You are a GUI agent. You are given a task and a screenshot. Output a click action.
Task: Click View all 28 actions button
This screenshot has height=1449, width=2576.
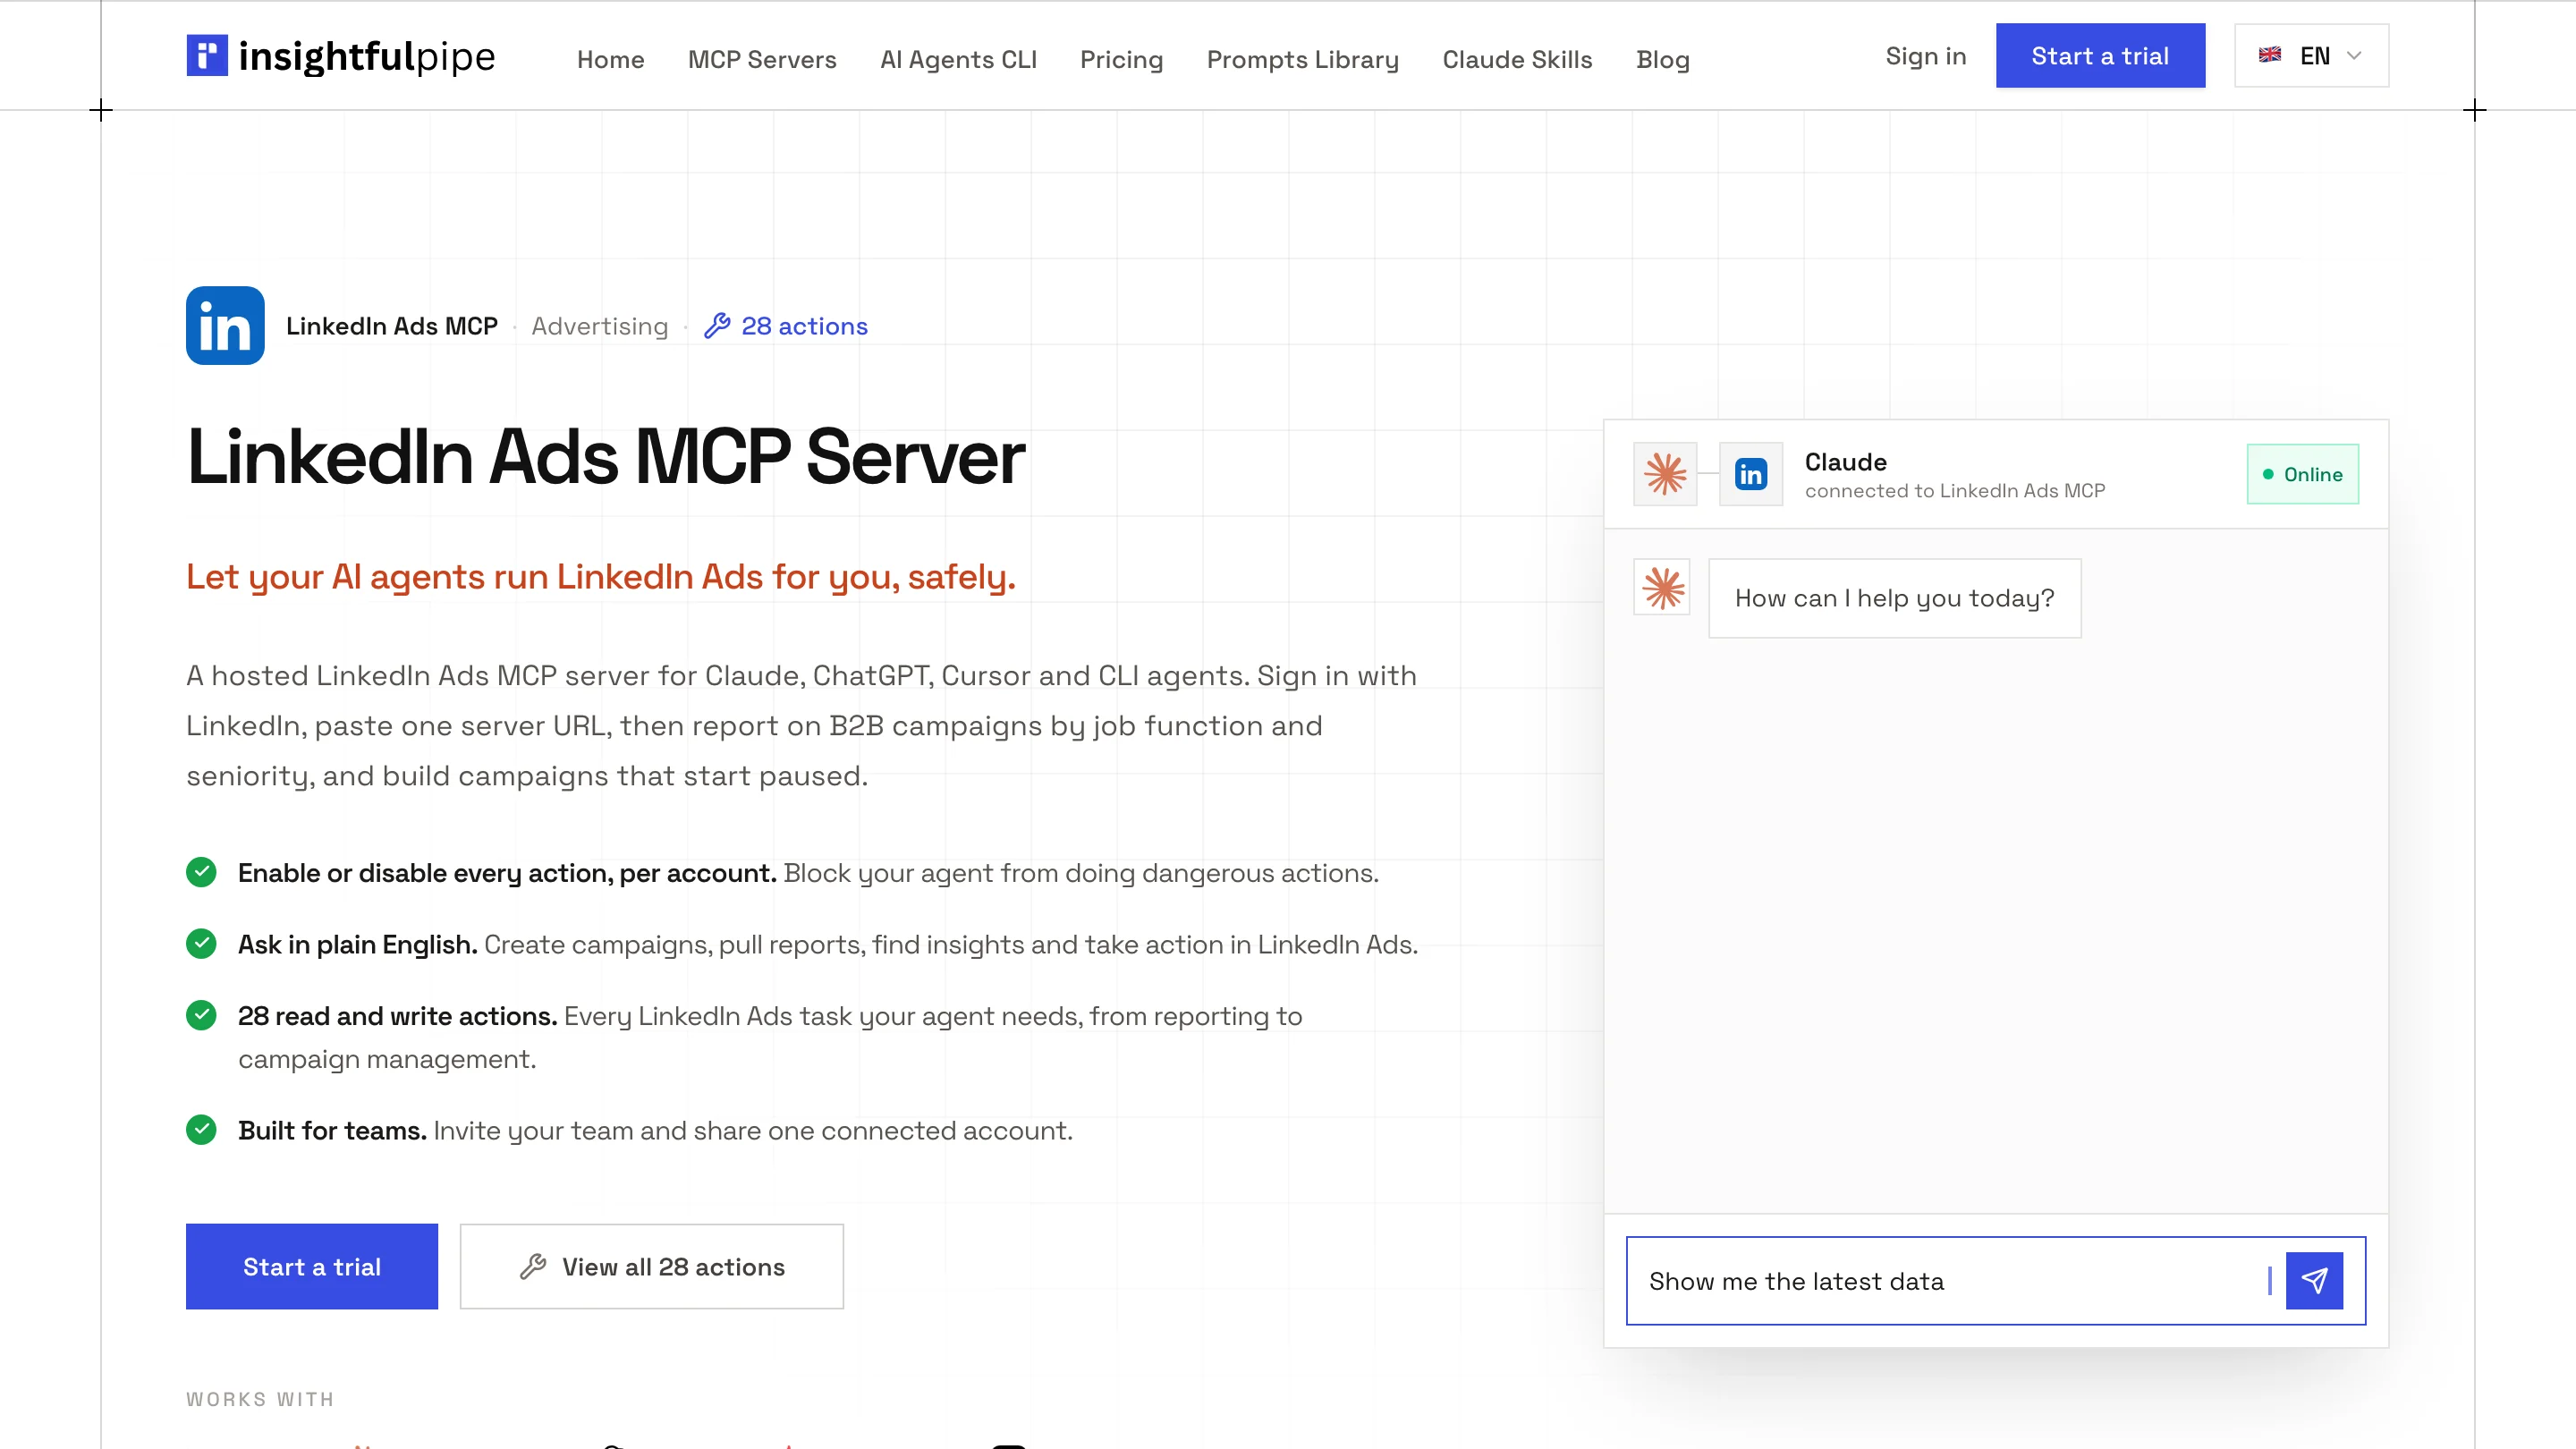pyautogui.click(x=652, y=1267)
